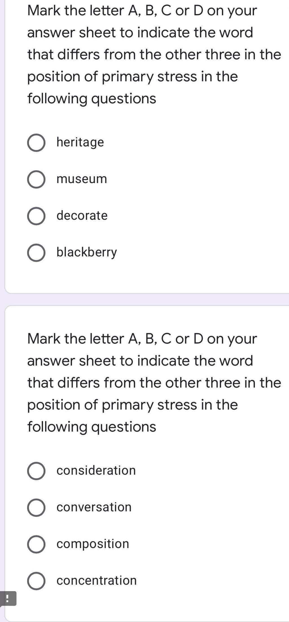Viewport: 289px width, 622px height.
Task: Click the heritage answer label
Action: pos(80,142)
